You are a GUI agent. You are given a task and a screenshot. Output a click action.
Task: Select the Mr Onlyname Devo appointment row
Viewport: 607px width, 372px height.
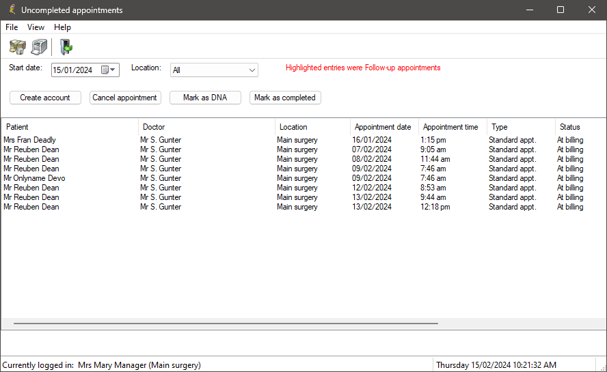(34, 178)
